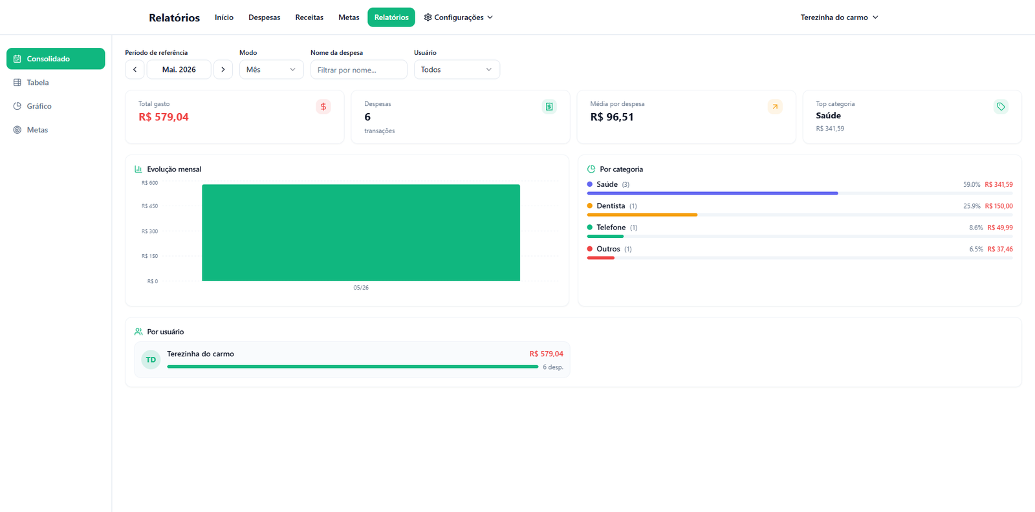This screenshot has width=1035, height=512.
Task: Click the R$ 341,59 amount in Saúde row
Action: [x=999, y=185]
